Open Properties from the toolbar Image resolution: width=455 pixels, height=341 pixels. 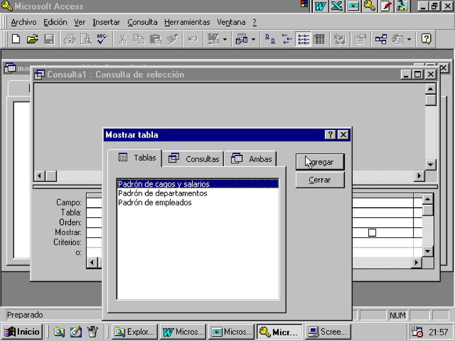[360, 39]
